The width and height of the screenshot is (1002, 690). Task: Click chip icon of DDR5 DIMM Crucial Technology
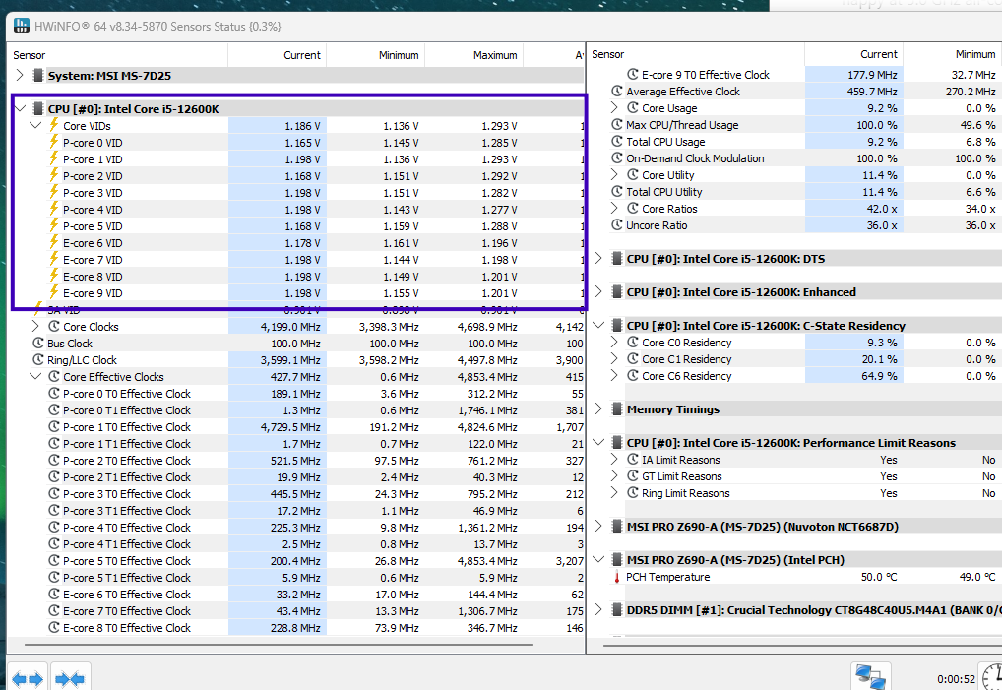click(x=617, y=609)
